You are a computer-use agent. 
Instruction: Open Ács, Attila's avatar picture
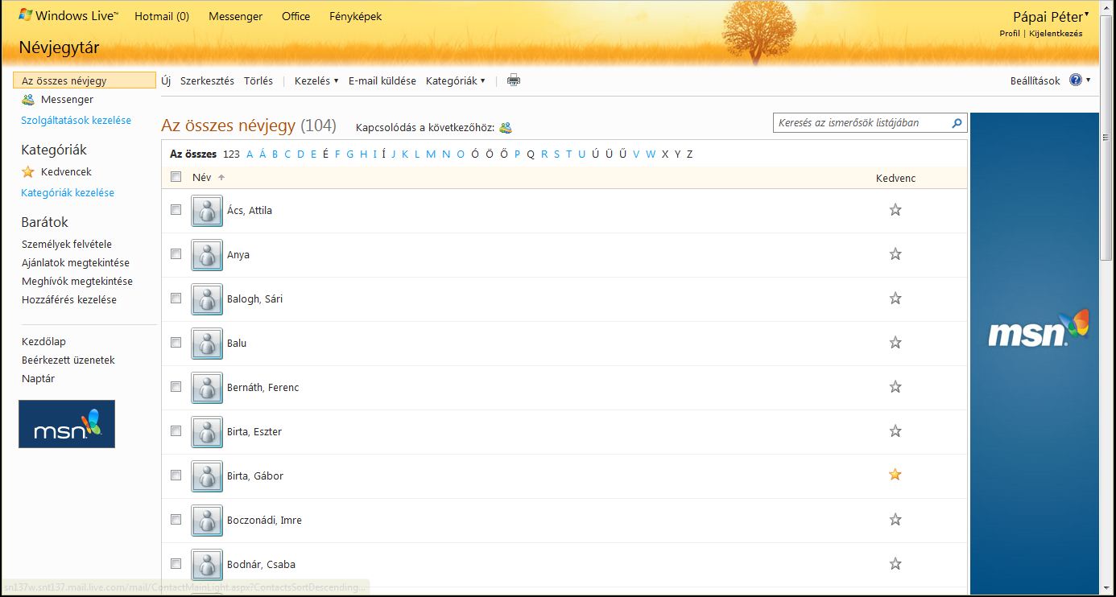tap(207, 211)
